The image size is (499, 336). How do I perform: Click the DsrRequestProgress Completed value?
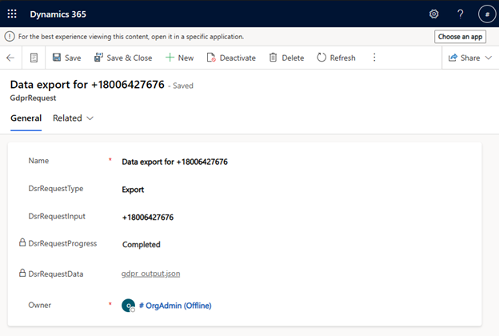click(x=142, y=245)
